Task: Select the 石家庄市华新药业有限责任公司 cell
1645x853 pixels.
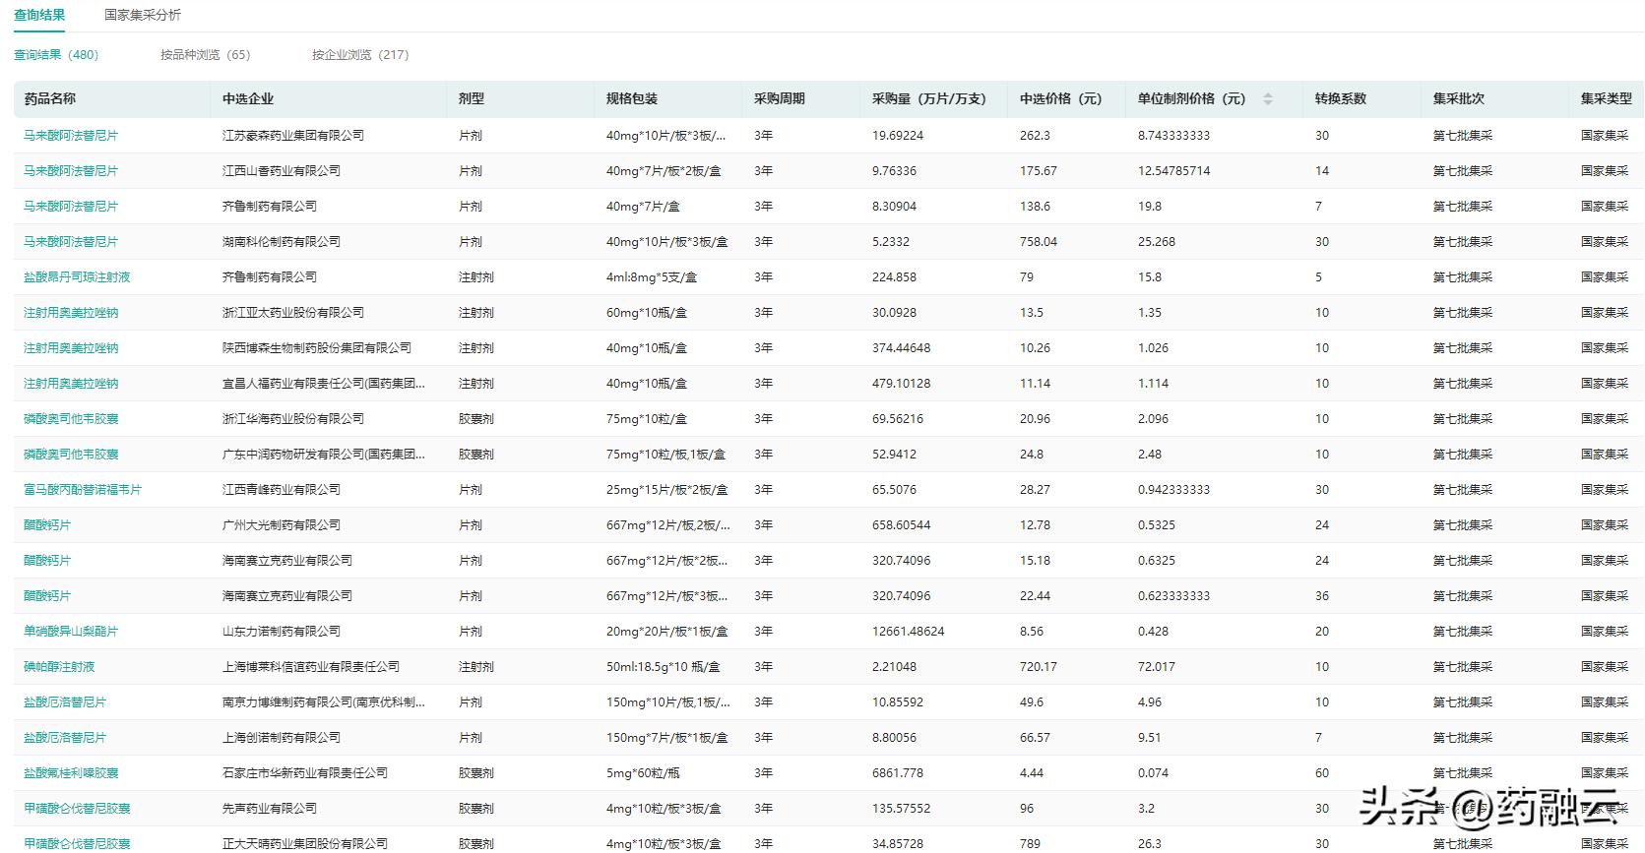Action: (x=305, y=773)
